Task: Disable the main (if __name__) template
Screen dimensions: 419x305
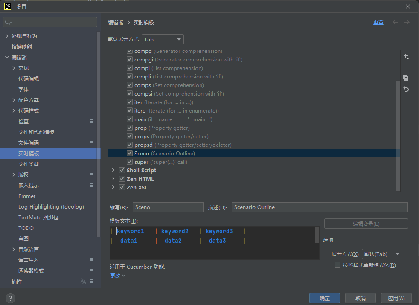Action: click(x=129, y=119)
